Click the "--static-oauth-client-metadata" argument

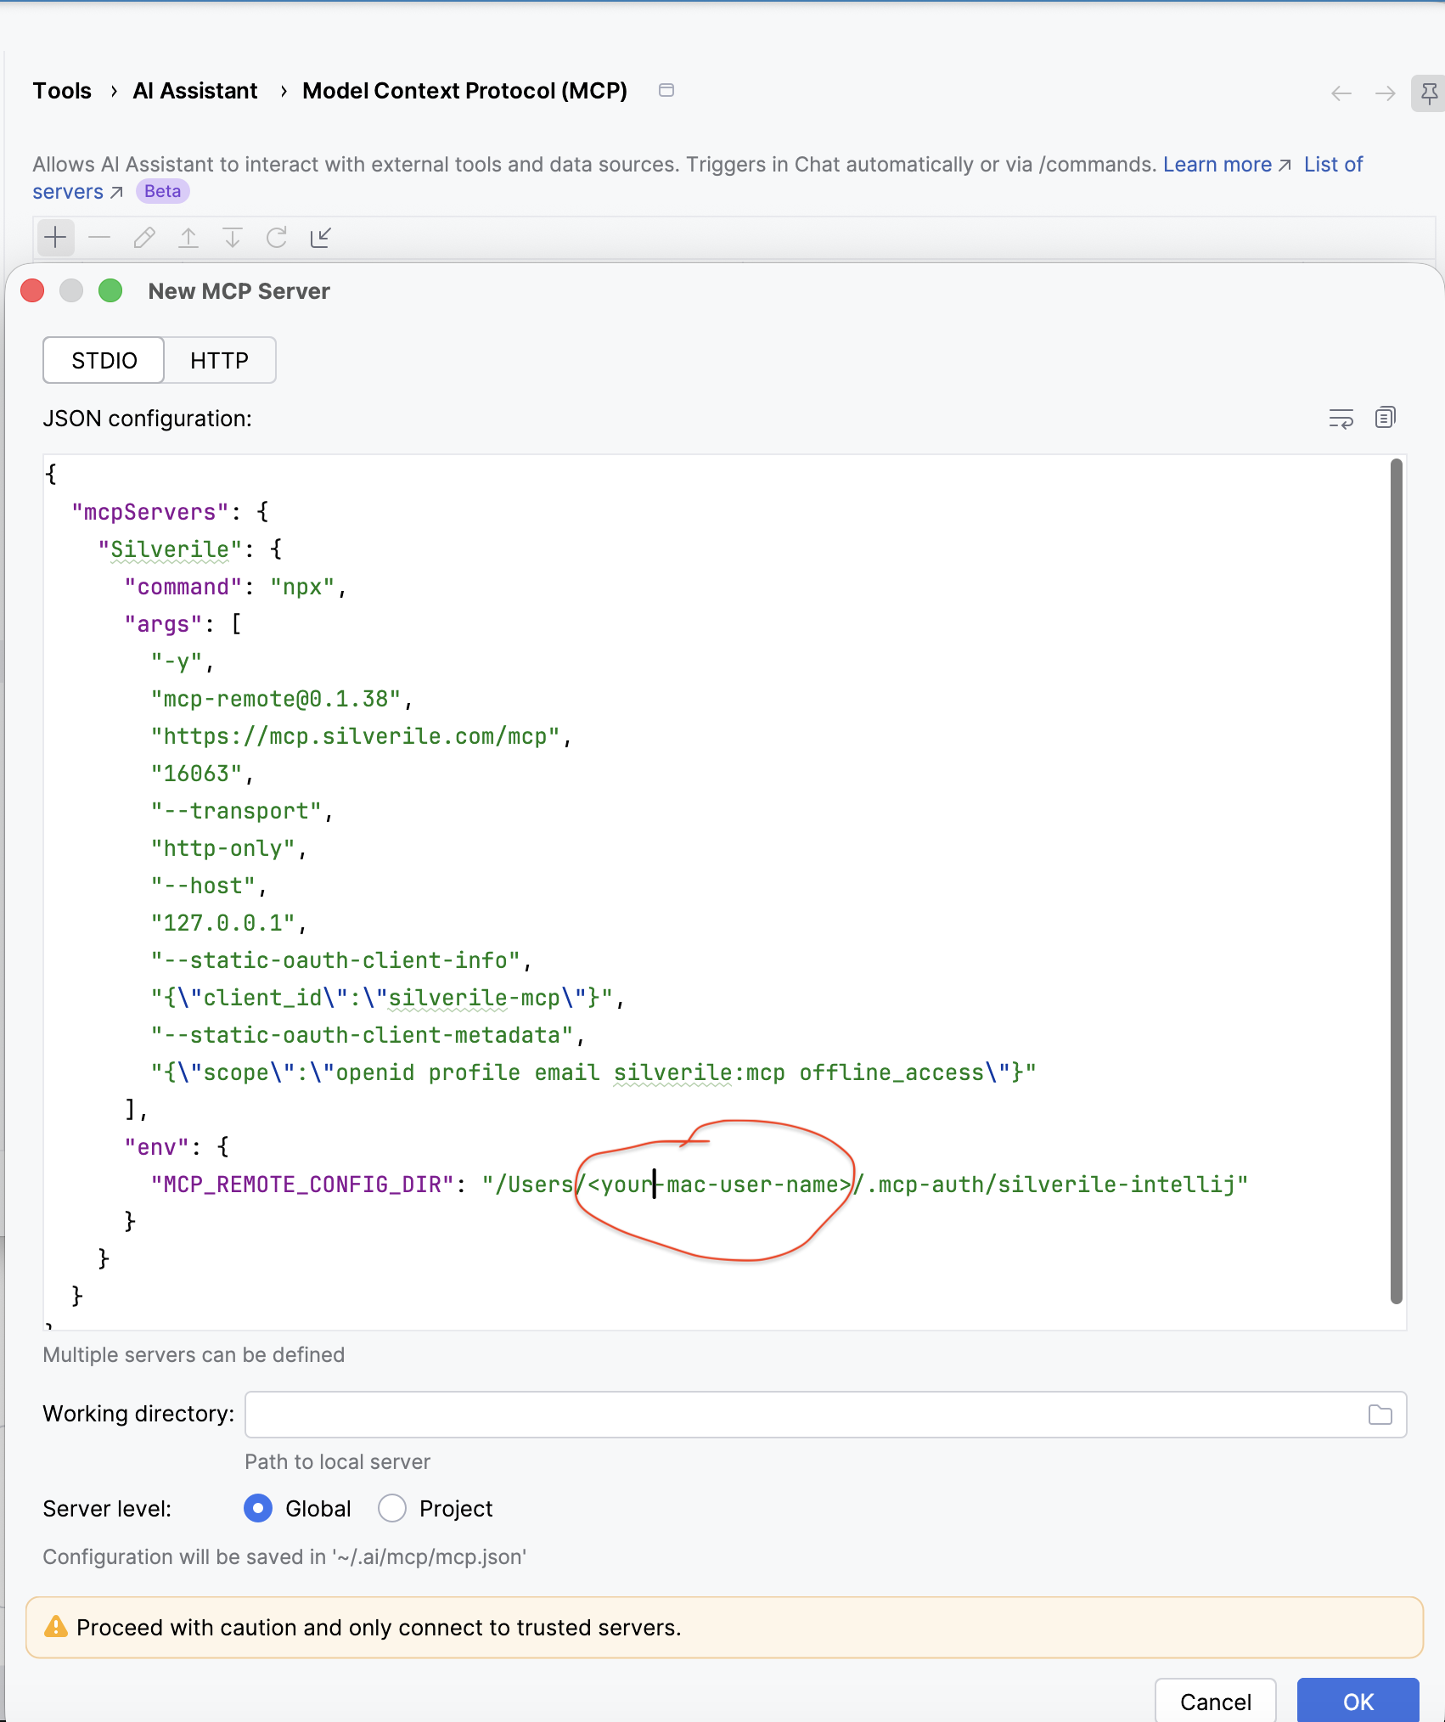[x=362, y=1035]
